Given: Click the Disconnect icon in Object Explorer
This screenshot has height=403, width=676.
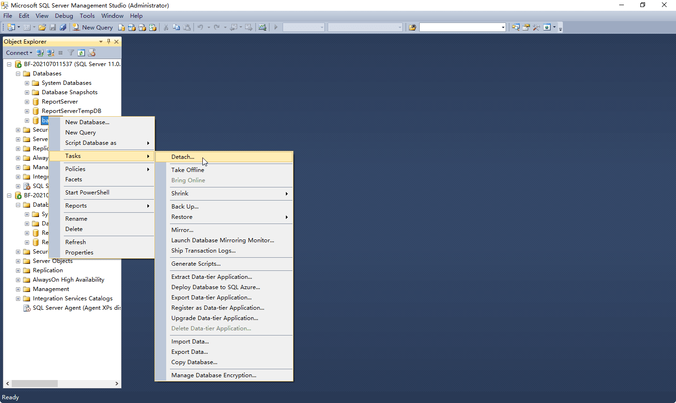Looking at the screenshot, I should pos(51,53).
